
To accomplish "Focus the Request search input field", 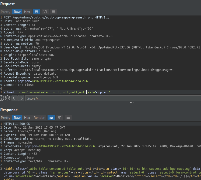I will 113,98.
